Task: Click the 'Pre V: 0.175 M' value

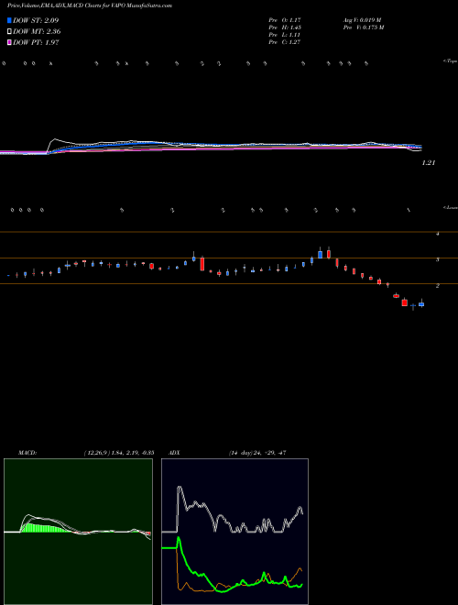Action: click(x=363, y=27)
